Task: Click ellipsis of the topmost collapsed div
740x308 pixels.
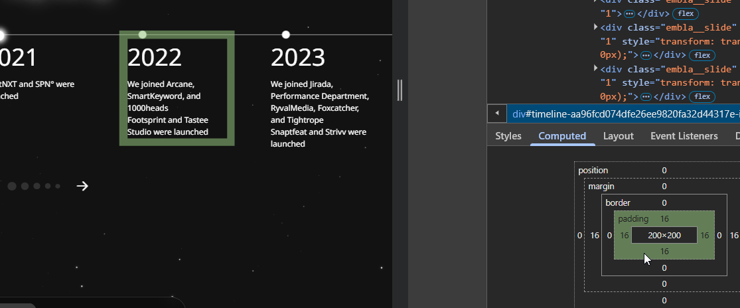Action: (630, 14)
